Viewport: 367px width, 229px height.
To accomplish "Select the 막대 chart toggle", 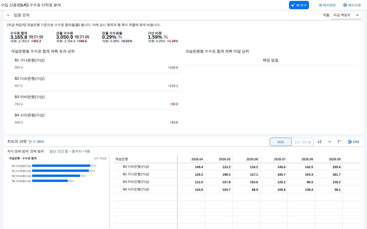I will tap(280, 142).
